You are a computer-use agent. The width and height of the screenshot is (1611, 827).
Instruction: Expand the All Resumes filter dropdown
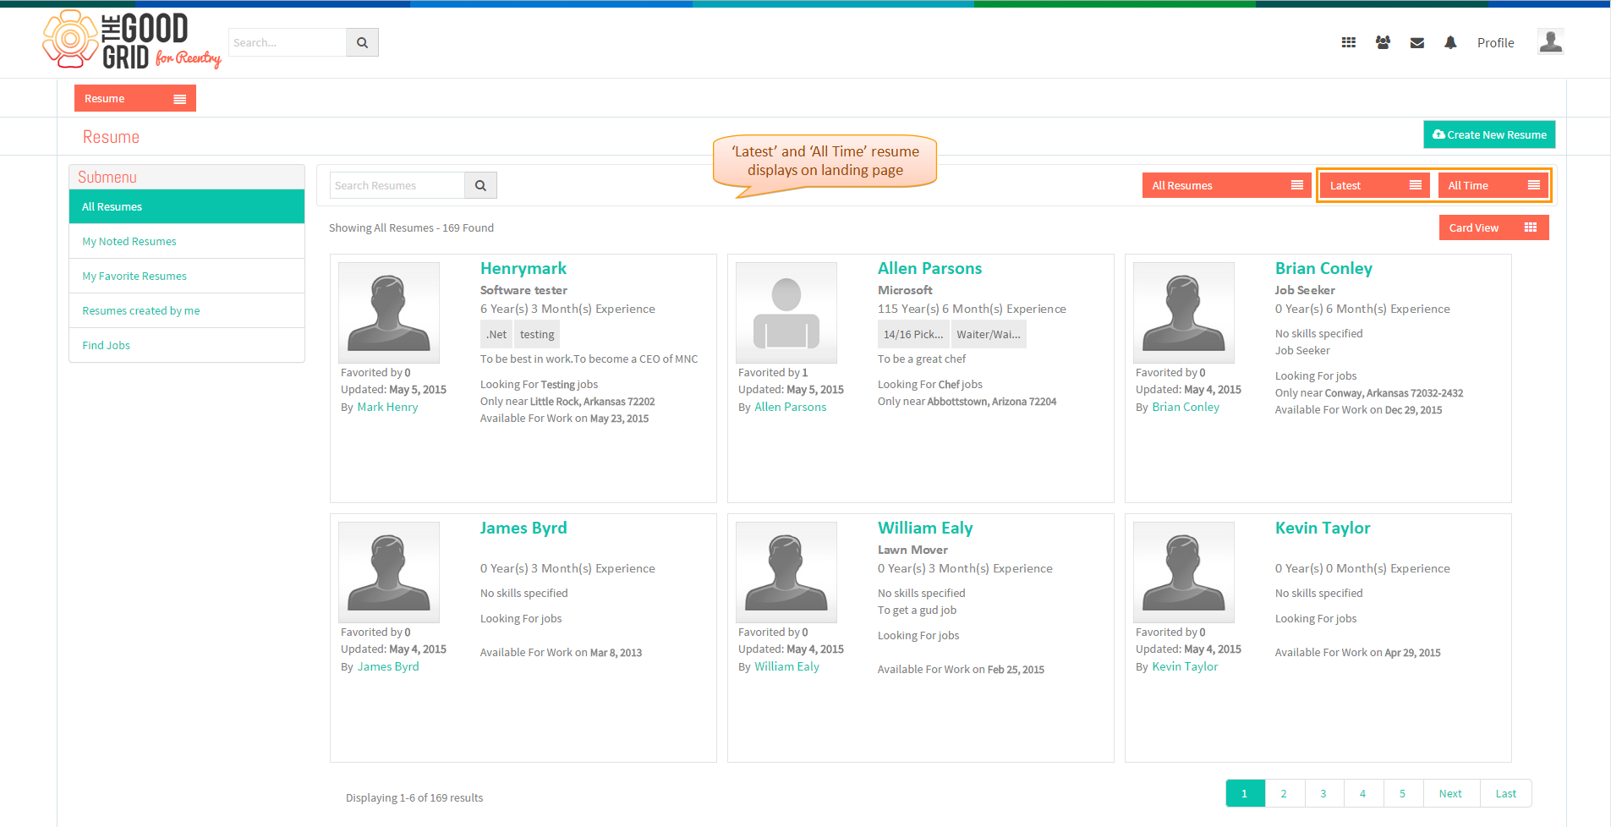[x=1226, y=185]
